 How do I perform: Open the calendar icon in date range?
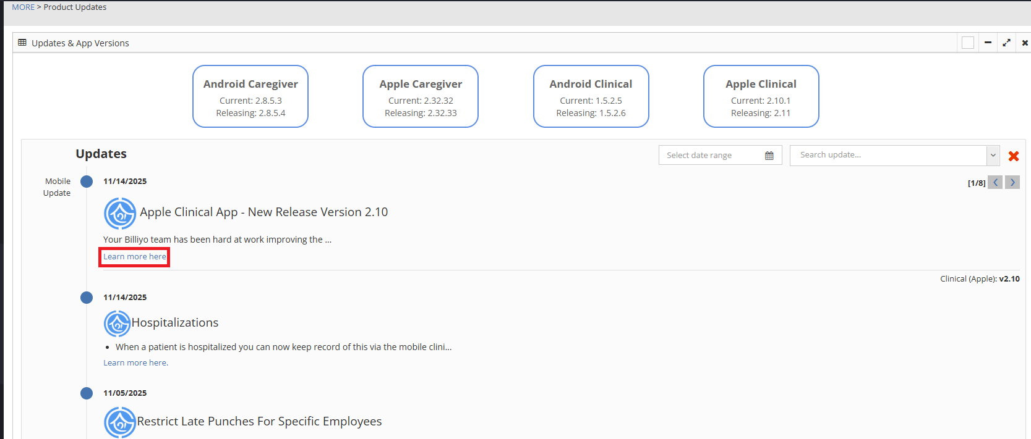click(x=769, y=156)
